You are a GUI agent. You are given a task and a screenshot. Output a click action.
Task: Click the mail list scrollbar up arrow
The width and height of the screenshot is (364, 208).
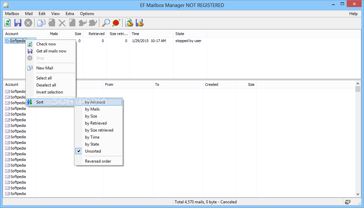(358, 83)
